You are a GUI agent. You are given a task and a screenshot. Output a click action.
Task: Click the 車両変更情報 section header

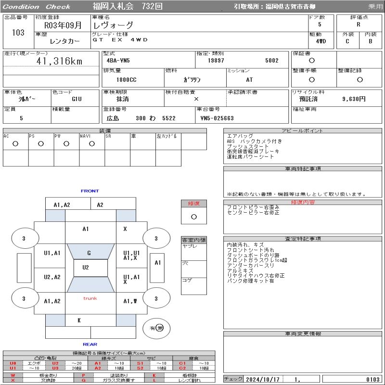tap(303, 334)
